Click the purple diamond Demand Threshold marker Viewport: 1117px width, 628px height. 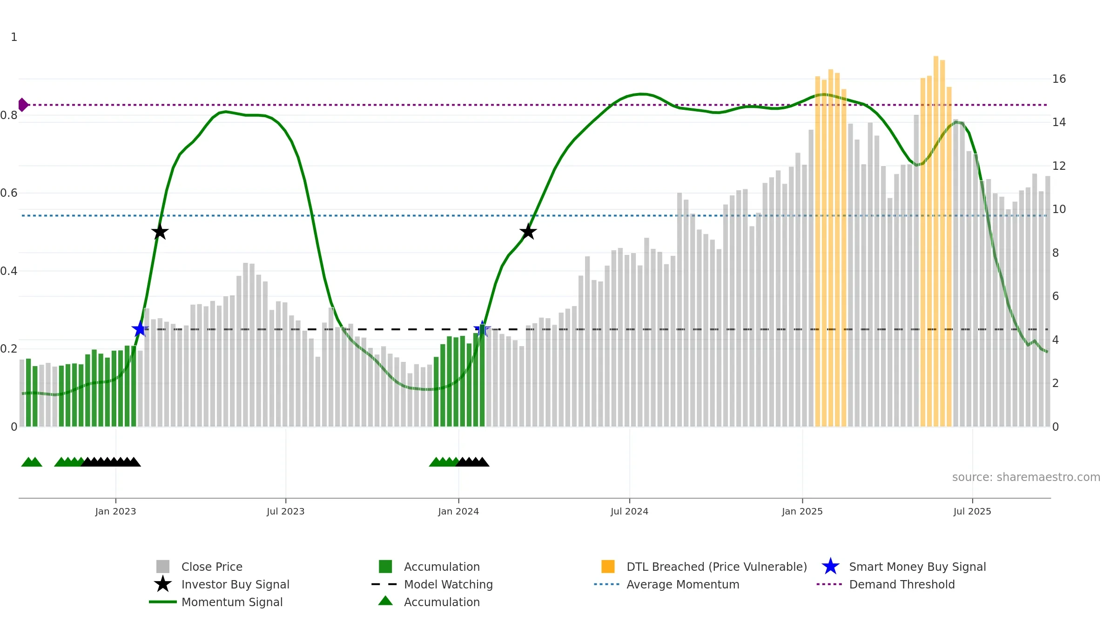23,105
